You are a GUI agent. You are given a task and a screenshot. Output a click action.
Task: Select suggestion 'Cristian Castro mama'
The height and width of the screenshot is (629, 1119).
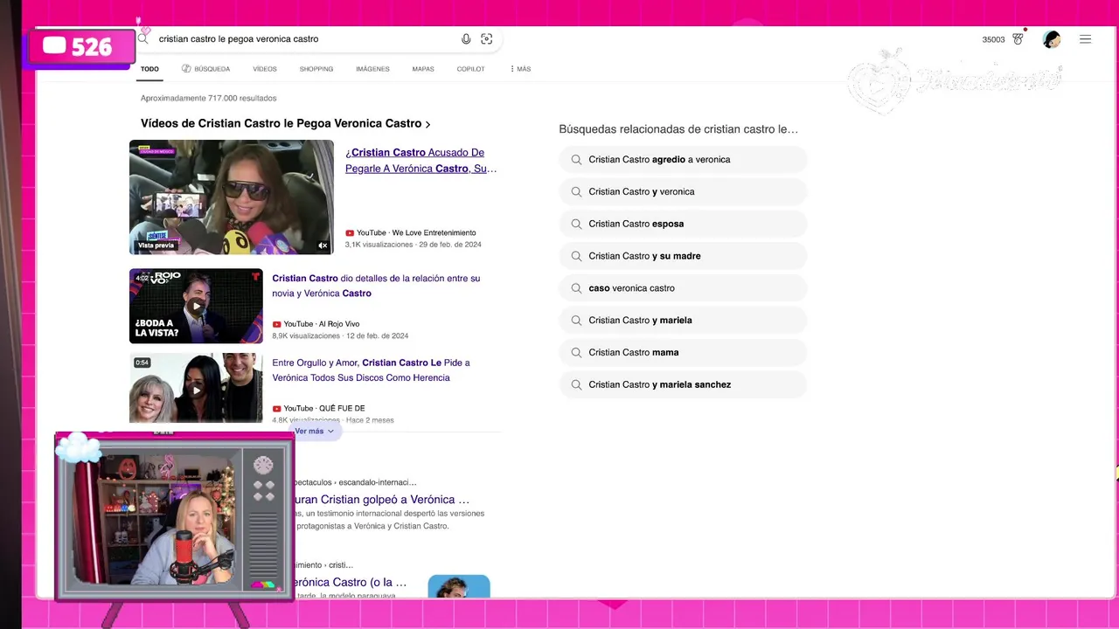click(x=683, y=353)
